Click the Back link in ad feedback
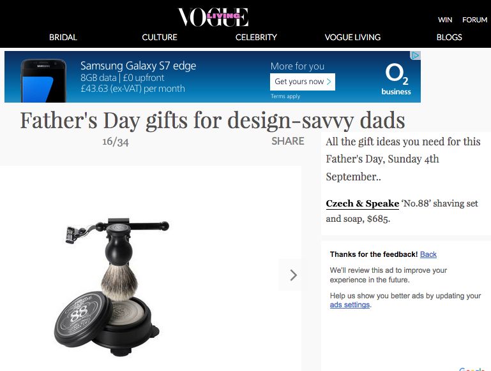491x371 pixels. click(428, 254)
